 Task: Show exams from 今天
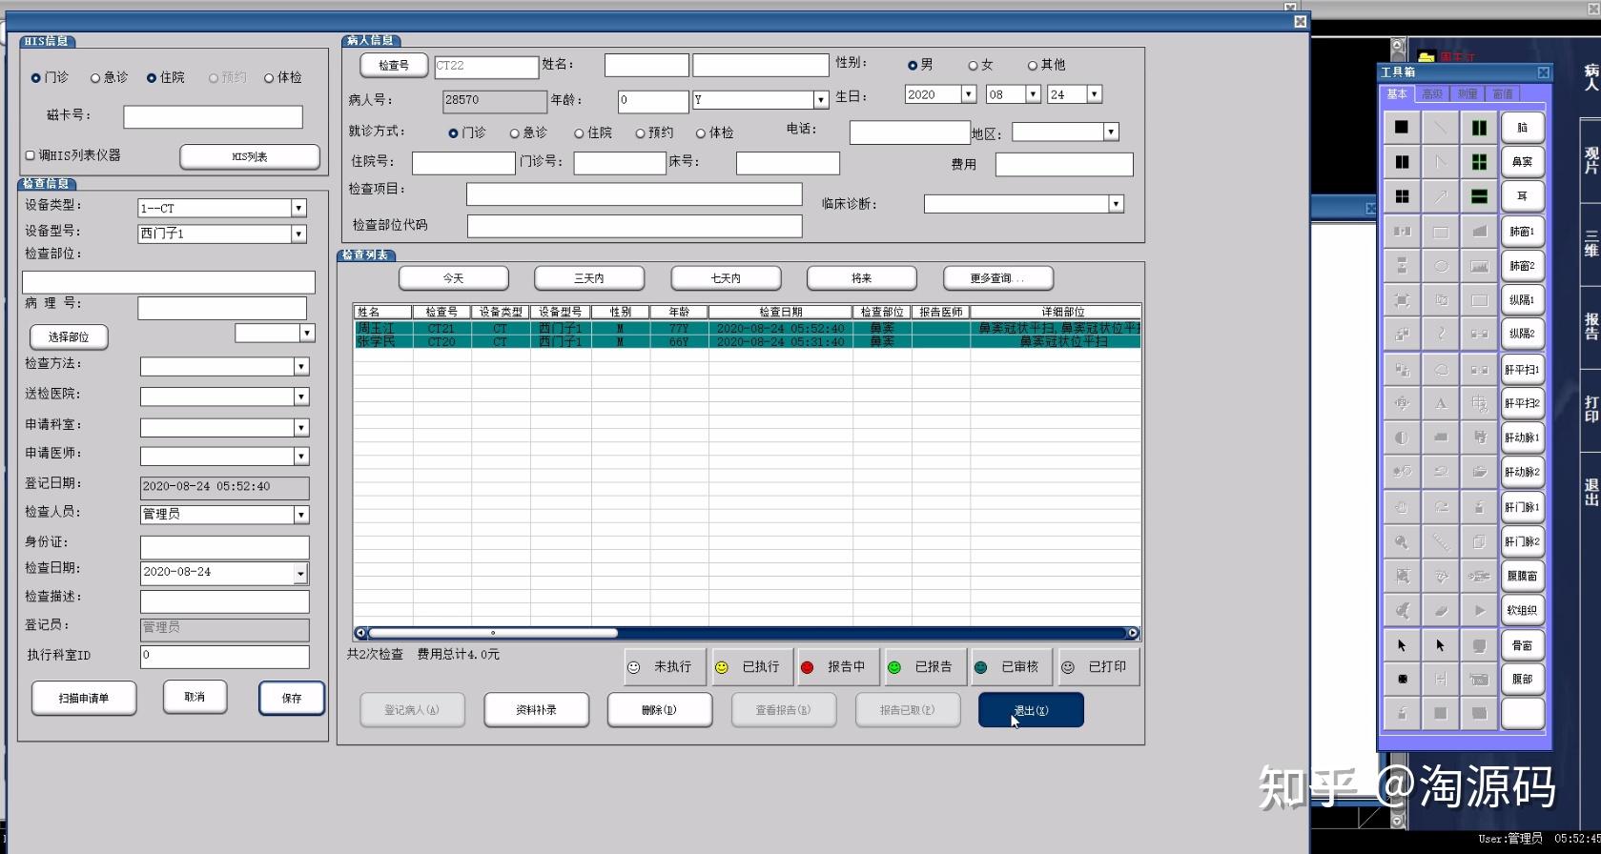click(x=453, y=278)
